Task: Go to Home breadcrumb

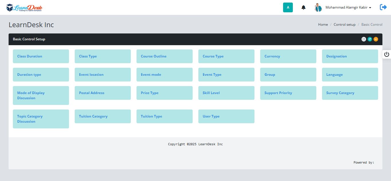Action: (323, 25)
